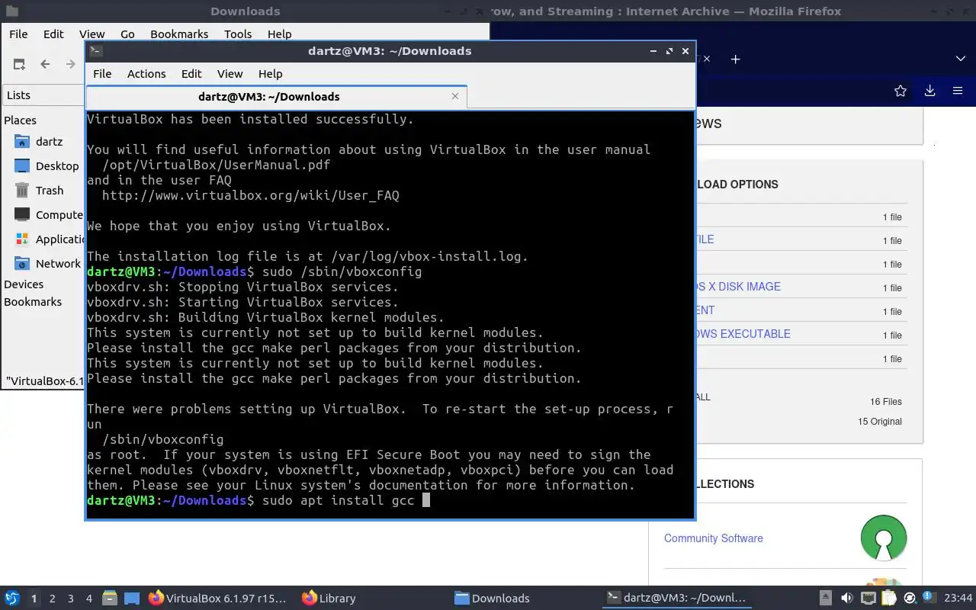The height and width of the screenshot is (610, 976).
Task: Open clipboard manager tray icon
Action: [x=889, y=599]
